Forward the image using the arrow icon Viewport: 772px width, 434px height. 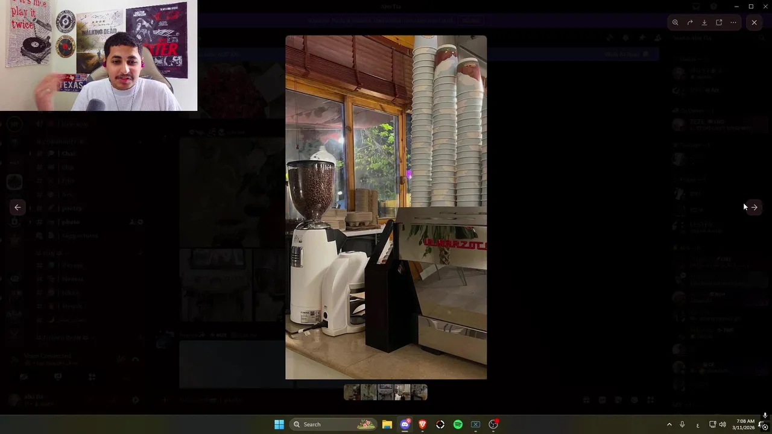(690, 22)
